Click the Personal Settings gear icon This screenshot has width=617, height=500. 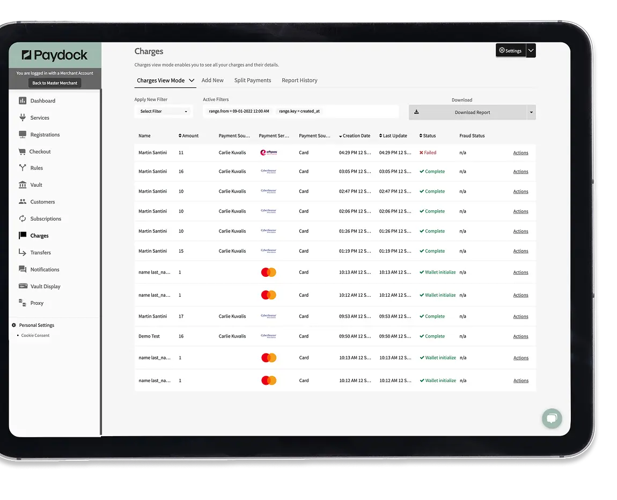pos(14,325)
